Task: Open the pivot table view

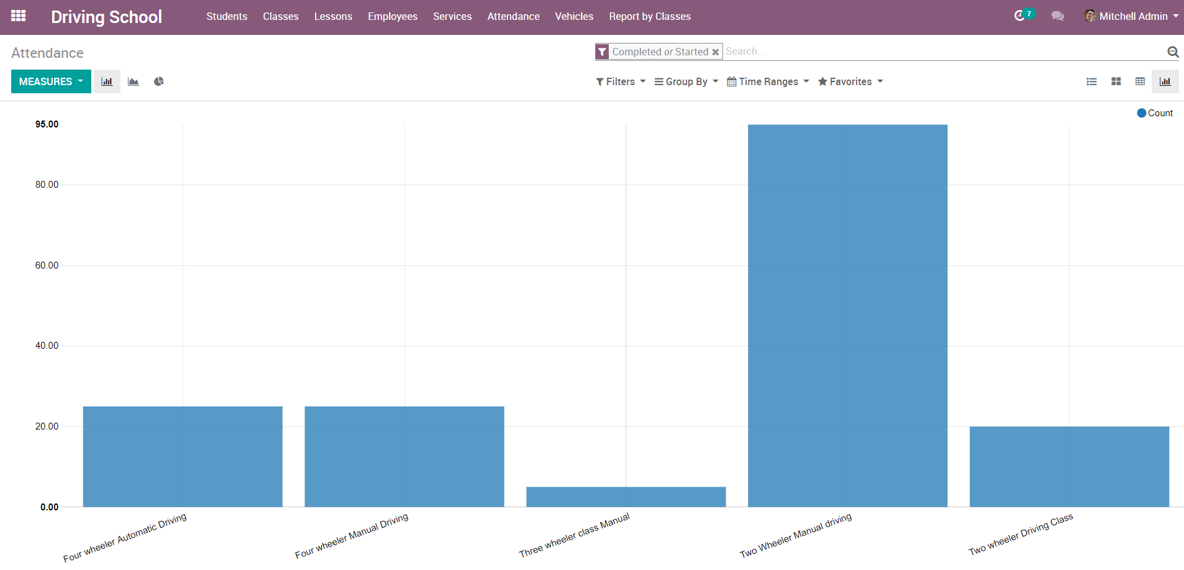Action: tap(1140, 81)
